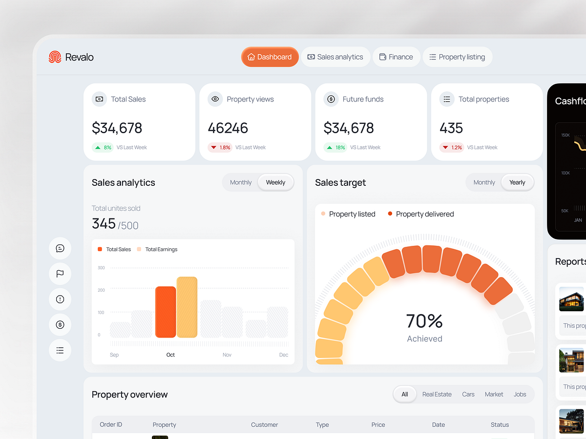Click the yellow October Total Earnings bar
Image resolution: width=586 pixels, height=439 pixels.
click(187, 307)
